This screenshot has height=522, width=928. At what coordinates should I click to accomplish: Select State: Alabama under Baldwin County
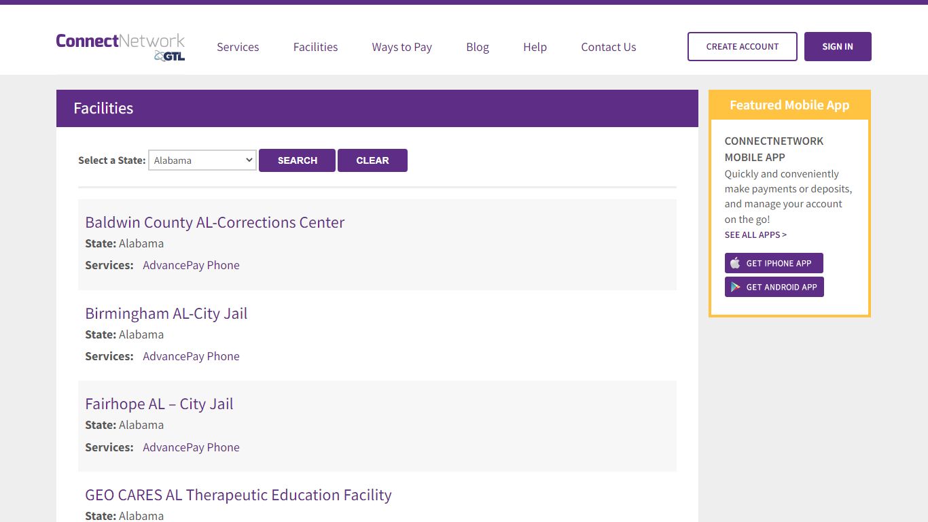[x=124, y=243]
